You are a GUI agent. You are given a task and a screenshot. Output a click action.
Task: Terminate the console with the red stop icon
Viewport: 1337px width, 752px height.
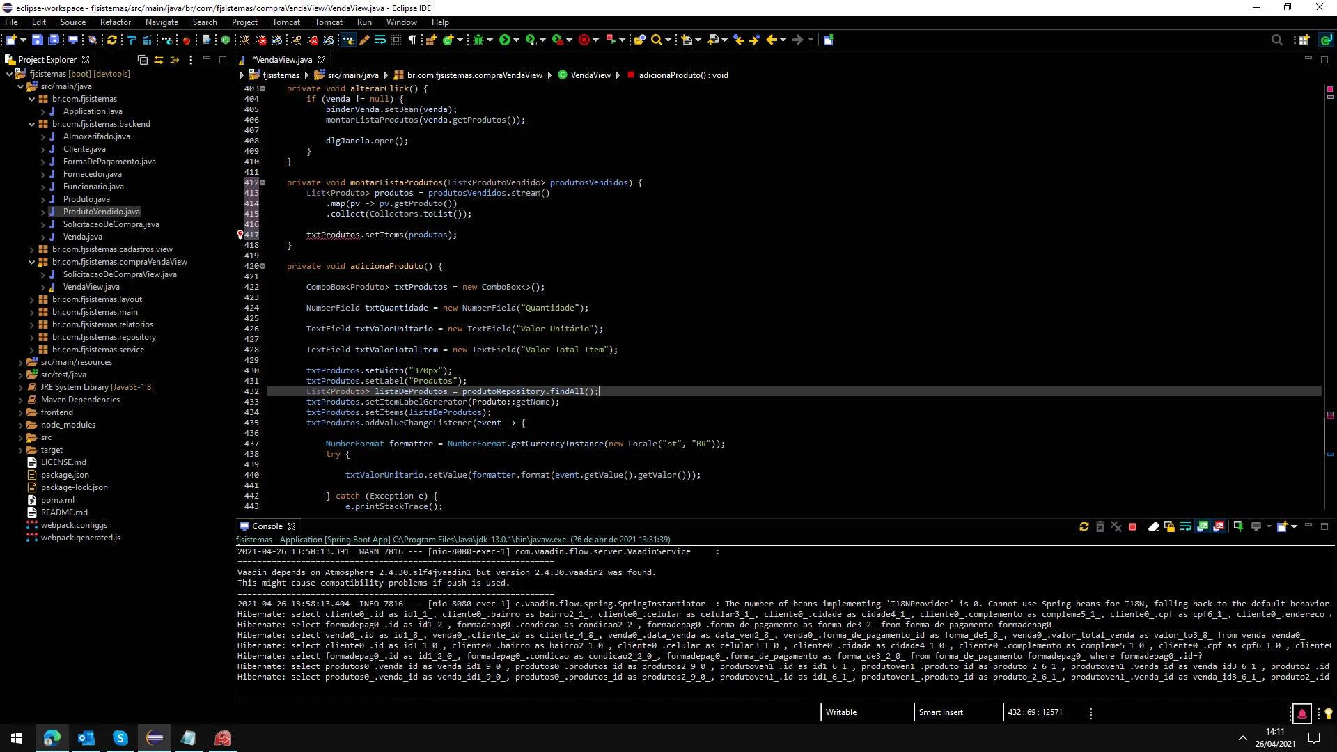[x=1133, y=527]
